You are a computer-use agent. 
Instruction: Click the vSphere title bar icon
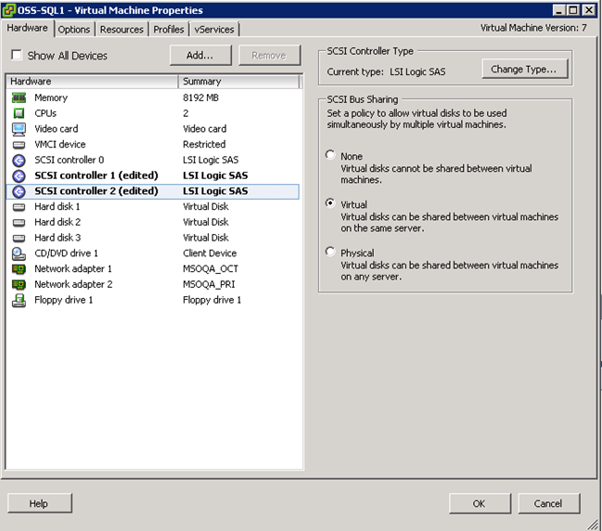pyautogui.click(x=9, y=10)
